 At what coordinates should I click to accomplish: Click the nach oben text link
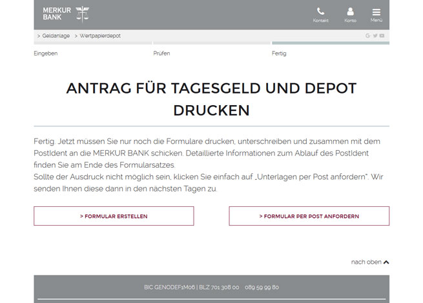366,262
